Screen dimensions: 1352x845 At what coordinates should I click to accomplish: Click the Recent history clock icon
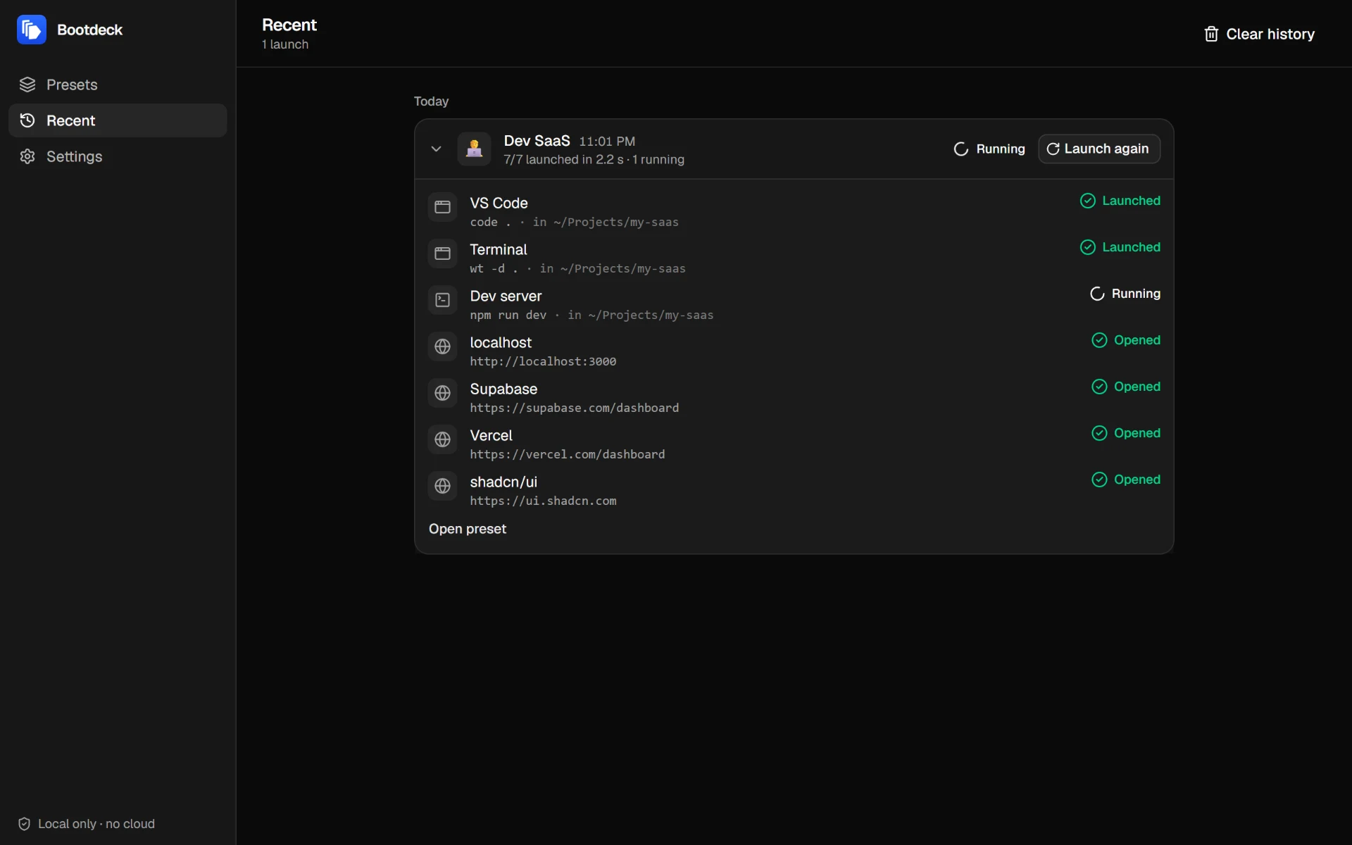coord(27,120)
